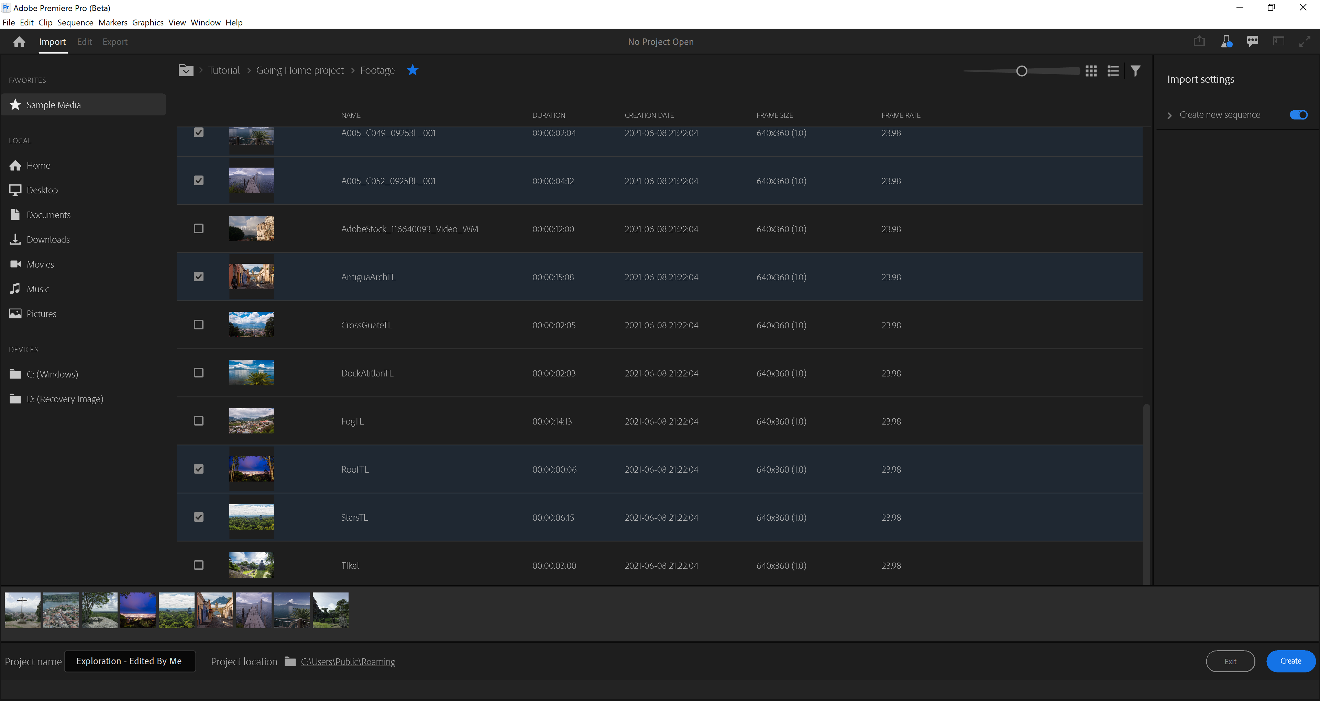The image size is (1320, 701).
Task: Open the feedback speech bubble icon
Action: [x=1252, y=42]
